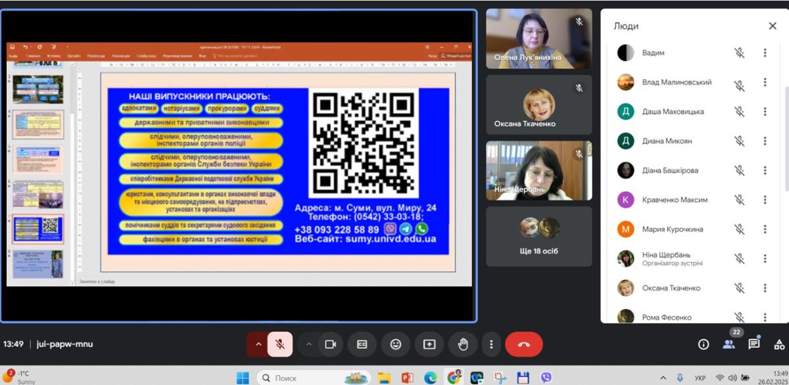This screenshot has width=789, height=385.
Task: Mute icon next to Мария Курочкина
Action: (x=739, y=229)
